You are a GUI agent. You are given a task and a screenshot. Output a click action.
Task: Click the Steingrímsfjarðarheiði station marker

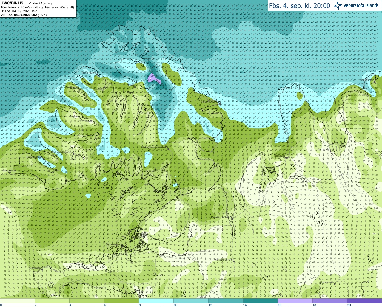(168, 149)
